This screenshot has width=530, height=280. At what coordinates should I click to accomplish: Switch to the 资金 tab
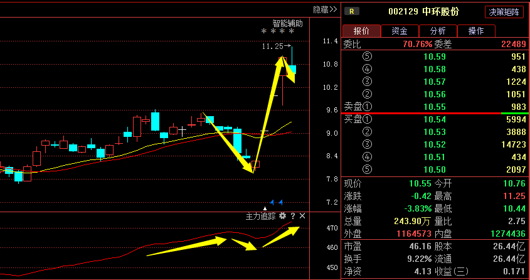(400, 31)
